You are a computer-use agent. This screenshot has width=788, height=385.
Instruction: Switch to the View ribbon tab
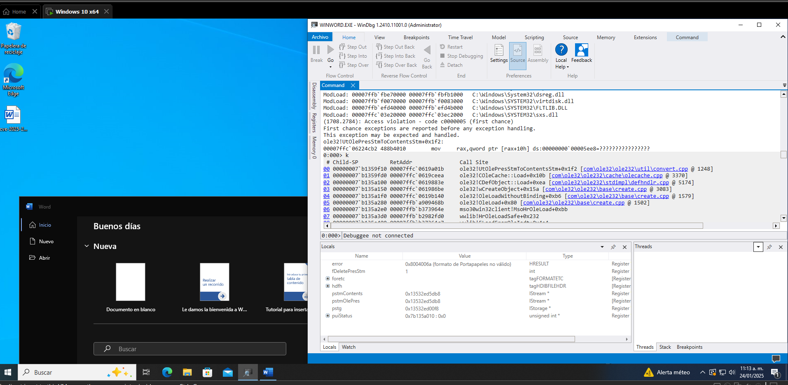pos(379,38)
